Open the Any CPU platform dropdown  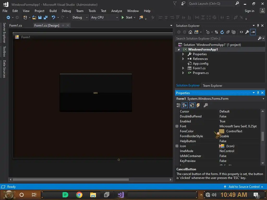117,17
